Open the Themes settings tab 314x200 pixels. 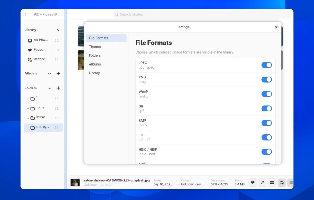tap(106, 47)
